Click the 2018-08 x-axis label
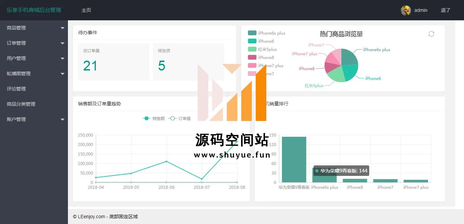 point(237,187)
